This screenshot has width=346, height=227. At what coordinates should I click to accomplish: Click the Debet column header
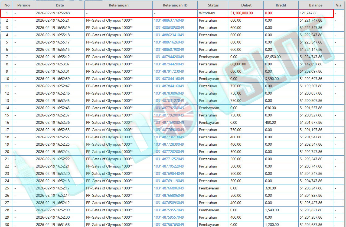click(246, 5)
